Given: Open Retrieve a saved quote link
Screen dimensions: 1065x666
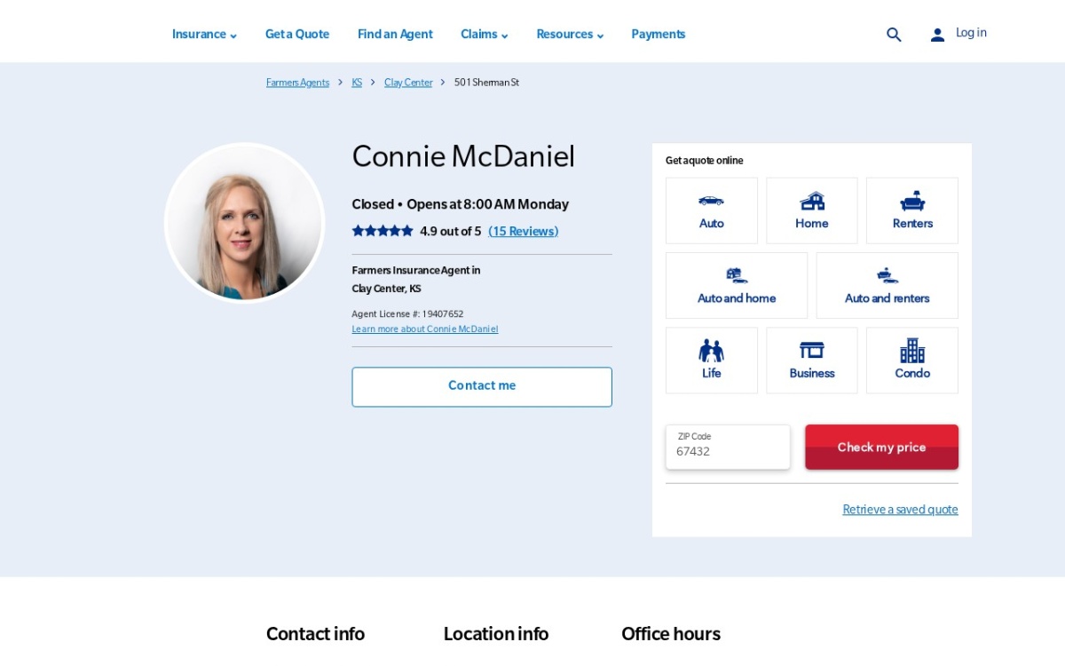Looking at the screenshot, I should (900, 509).
